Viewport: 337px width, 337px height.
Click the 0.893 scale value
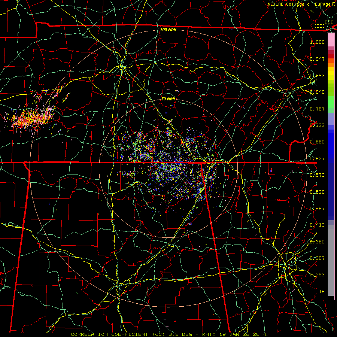317,75
